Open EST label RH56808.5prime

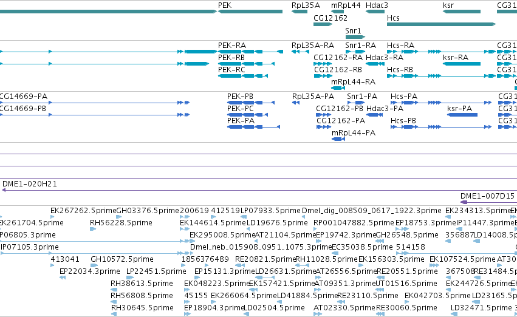click(142, 296)
